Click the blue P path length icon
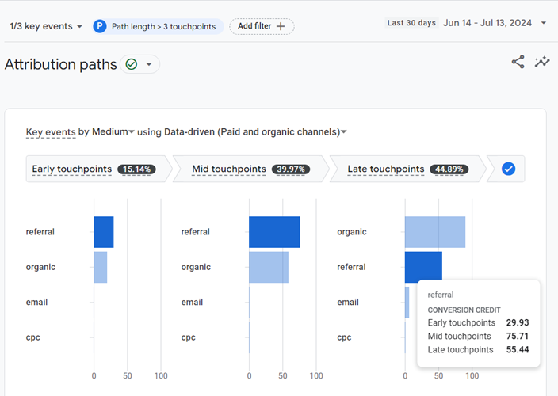This screenshot has height=396, width=558. coord(100,26)
